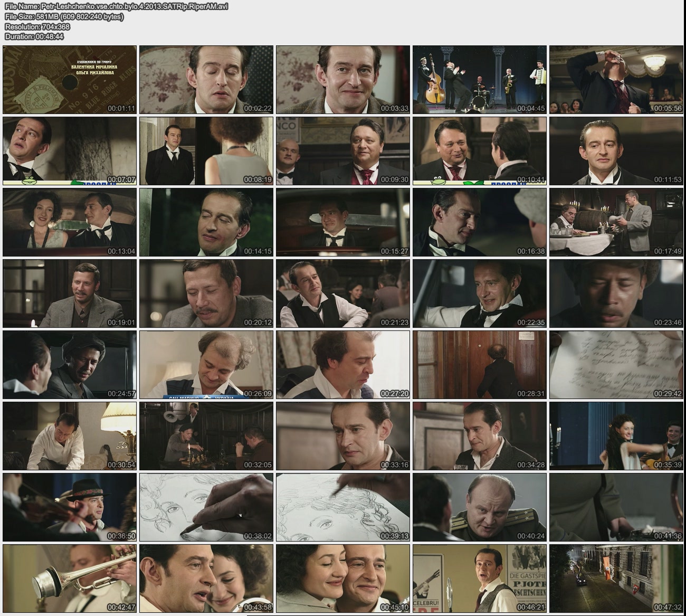Open the thumbnail stamped 00:08:19
The width and height of the screenshot is (686, 616).
206,151
